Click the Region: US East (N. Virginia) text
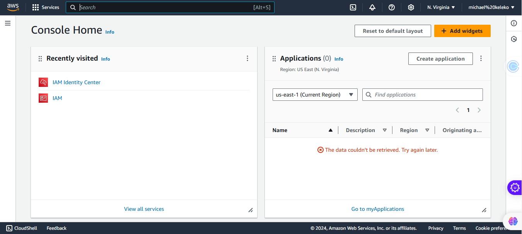 [309, 70]
